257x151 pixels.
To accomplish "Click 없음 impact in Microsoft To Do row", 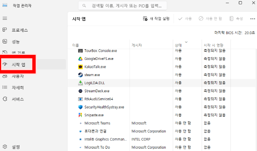I will [207, 147].
